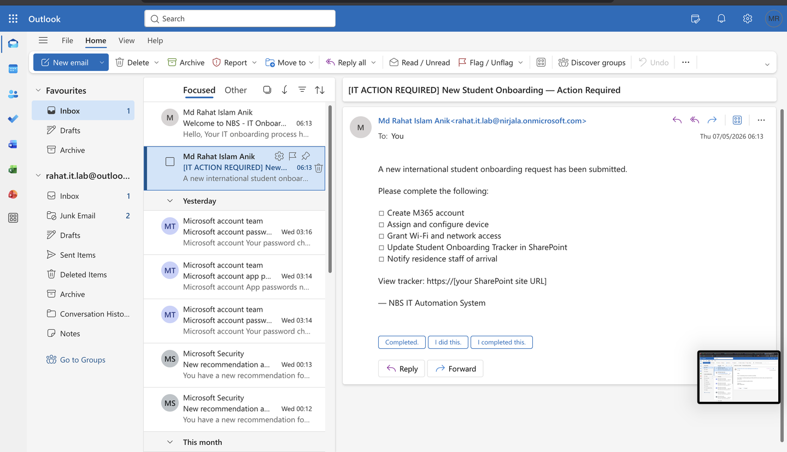787x452 pixels.
Task: Click Reply all icon in reading pane header
Action: click(x=695, y=120)
